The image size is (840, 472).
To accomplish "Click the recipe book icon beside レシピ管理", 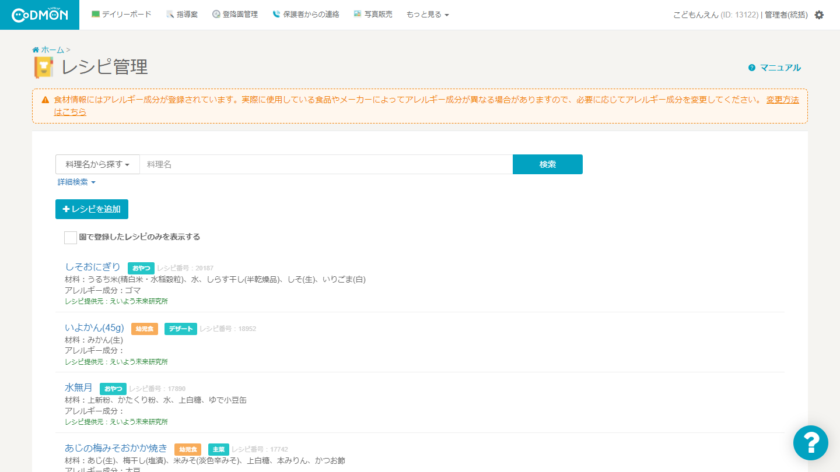I will click(44, 67).
